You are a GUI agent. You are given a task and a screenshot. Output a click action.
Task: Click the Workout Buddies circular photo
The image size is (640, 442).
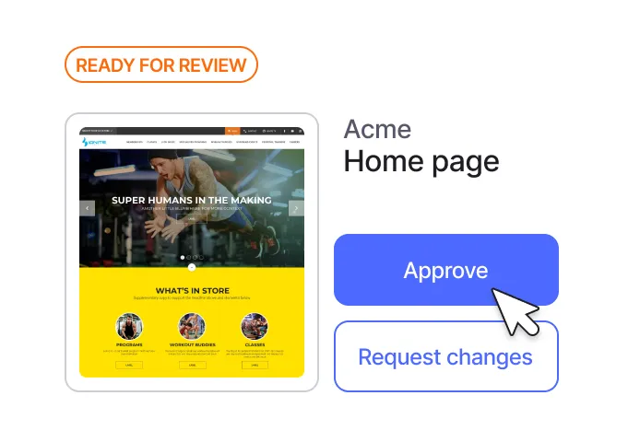(x=192, y=326)
